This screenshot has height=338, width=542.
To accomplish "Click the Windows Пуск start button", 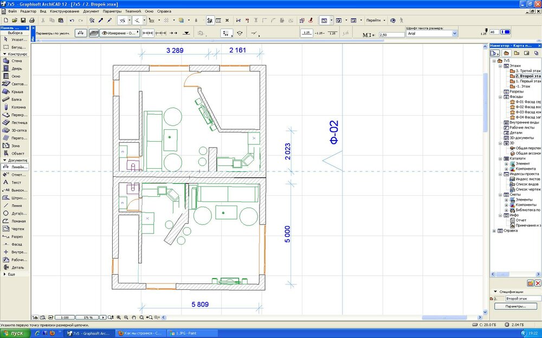I will click(x=14, y=333).
